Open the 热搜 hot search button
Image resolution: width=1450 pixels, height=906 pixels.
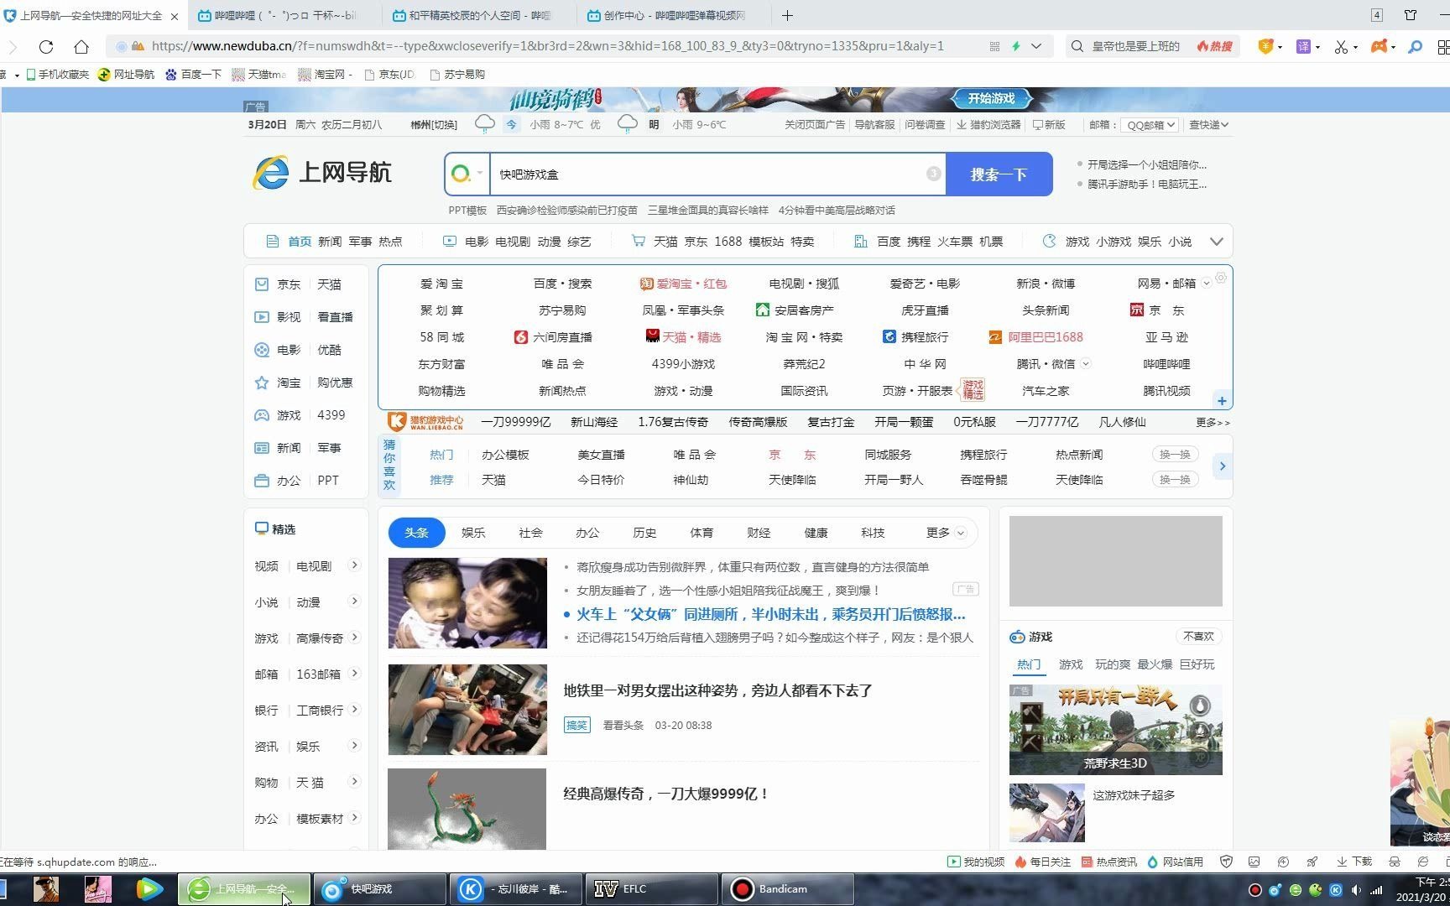point(1214,47)
